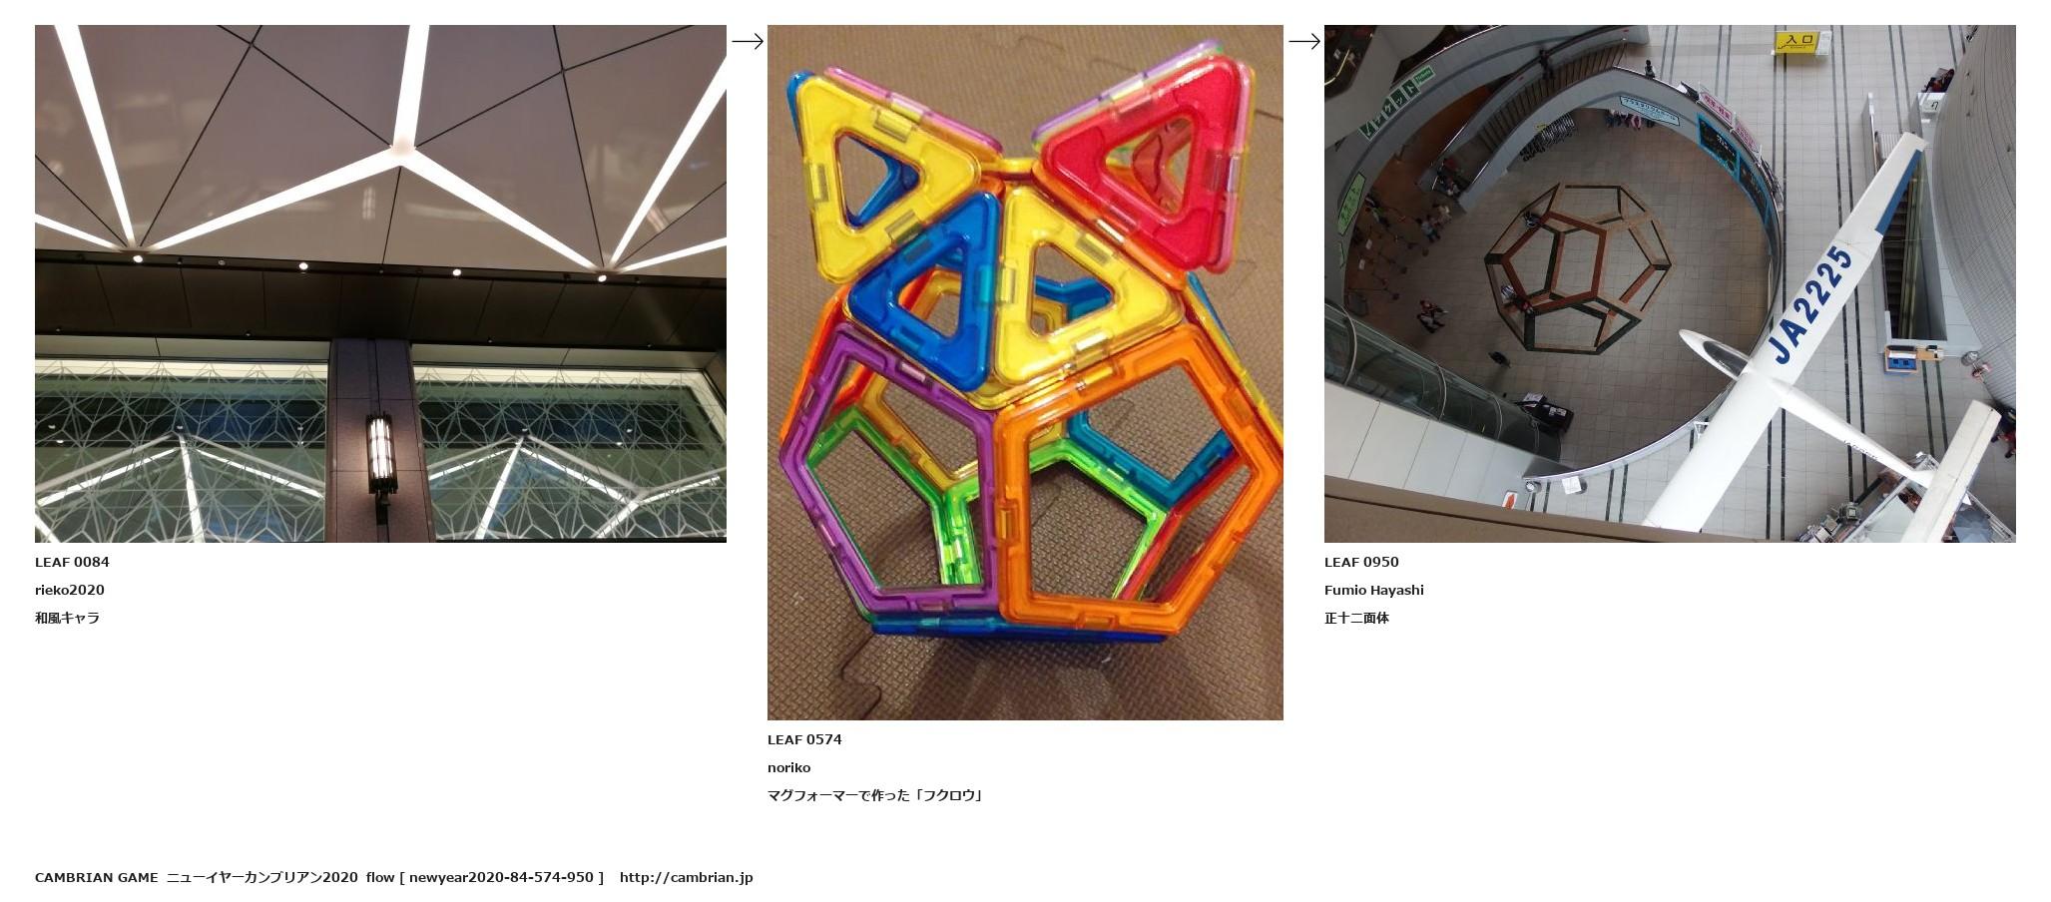The height and width of the screenshot is (902, 2051).
Task: Click the caption 和風キャラ
Action: click(67, 618)
